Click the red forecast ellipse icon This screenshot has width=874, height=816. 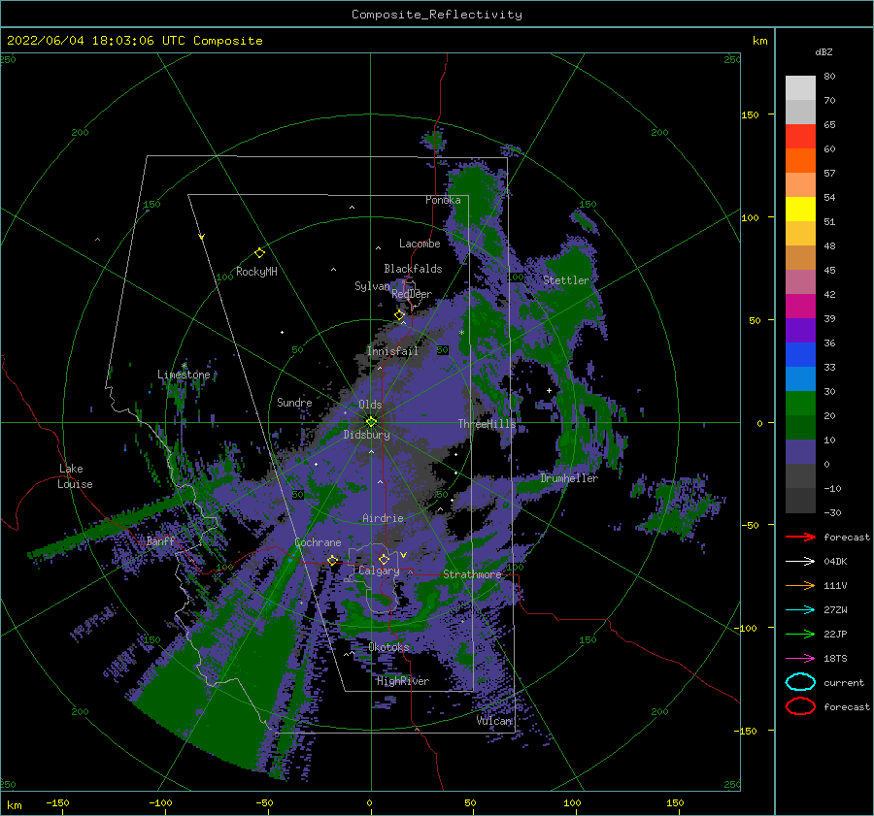pos(800,706)
